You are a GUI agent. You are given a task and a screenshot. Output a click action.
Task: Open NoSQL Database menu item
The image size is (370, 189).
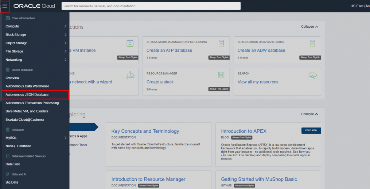tap(18, 146)
